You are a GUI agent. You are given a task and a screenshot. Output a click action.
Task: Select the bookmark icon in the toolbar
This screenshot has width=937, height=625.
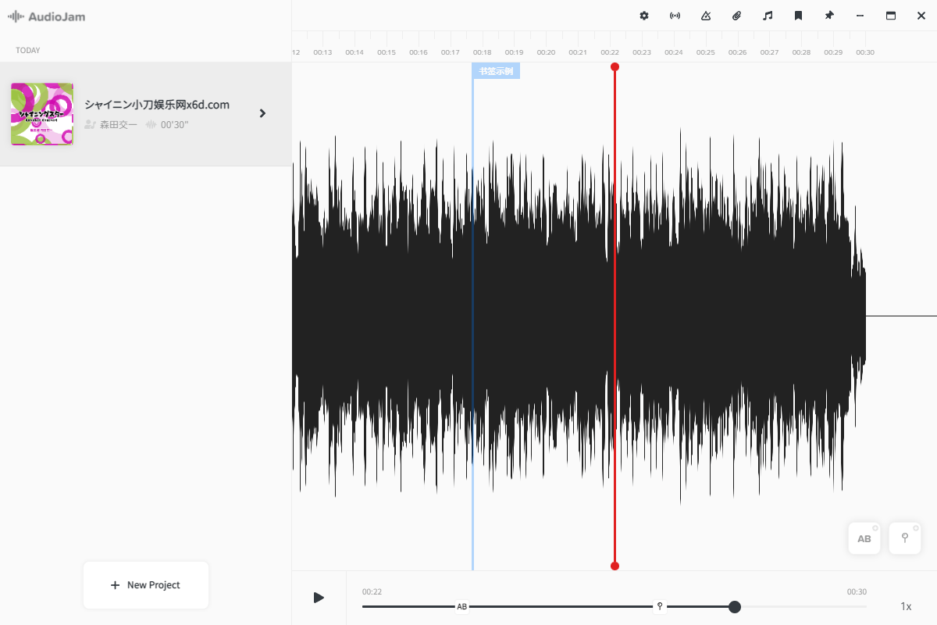coord(798,16)
